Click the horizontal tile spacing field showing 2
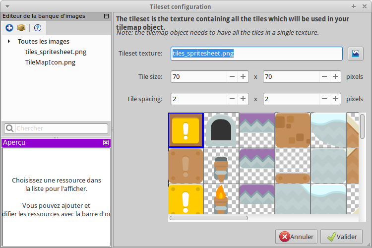372x248 pixels. [199, 99]
